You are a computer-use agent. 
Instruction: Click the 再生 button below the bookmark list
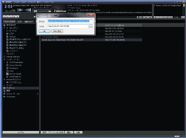pyautogui.click(x=45, y=132)
